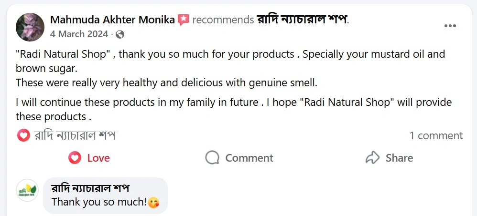Open commenter name রাদি ন্যাচারাল শপ in reply

[x=90, y=188]
